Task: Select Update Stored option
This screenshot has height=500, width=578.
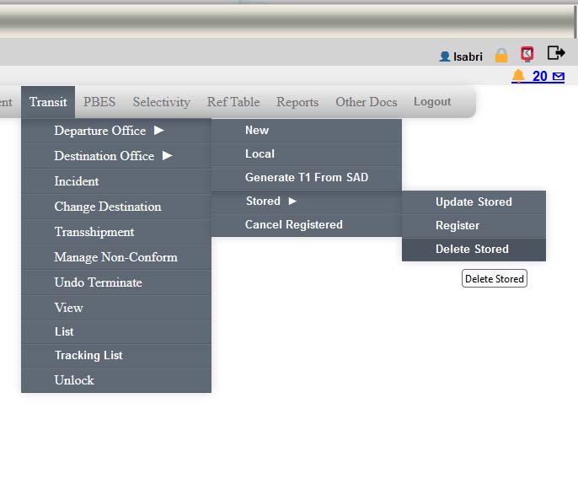Action: pos(474,202)
